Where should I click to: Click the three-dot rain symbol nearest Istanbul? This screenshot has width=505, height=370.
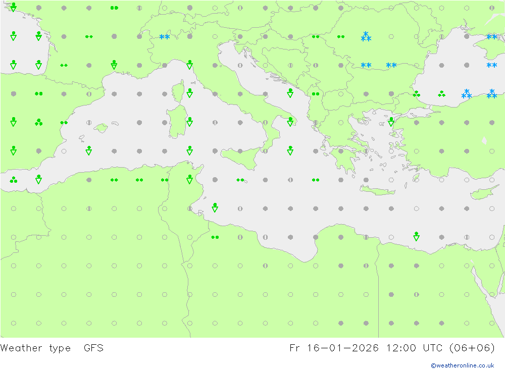(x=417, y=94)
